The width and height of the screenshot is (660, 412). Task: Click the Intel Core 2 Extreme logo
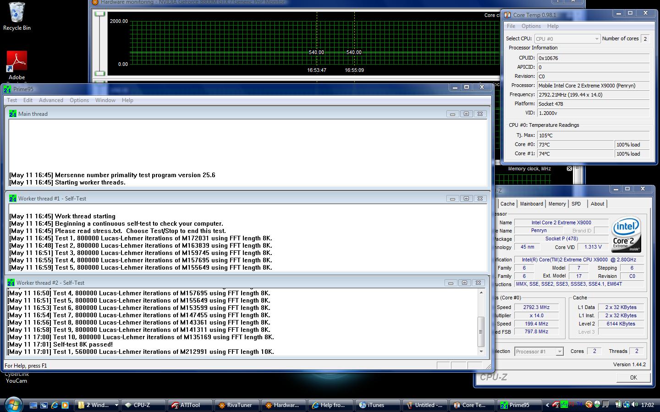coord(626,234)
